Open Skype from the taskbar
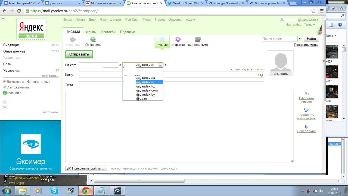 coord(54,191)
